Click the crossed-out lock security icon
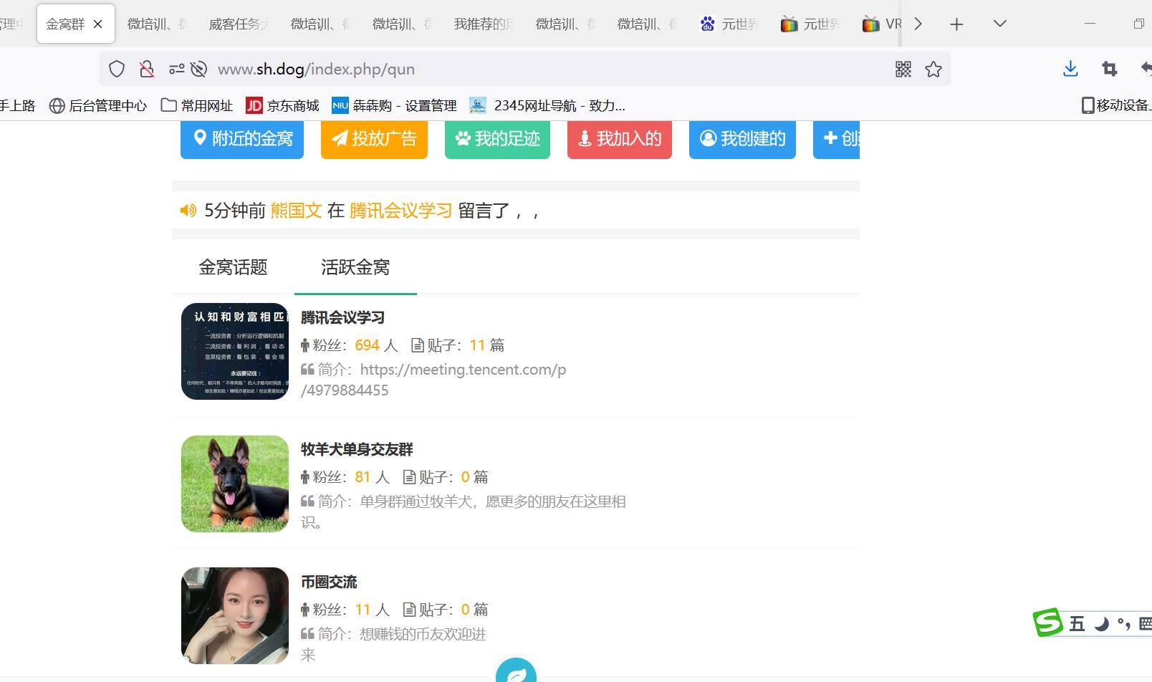The width and height of the screenshot is (1152, 682). coord(147,69)
